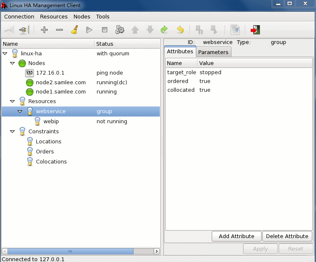The height and width of the screenshot is (262, 316).
Task: Click the Reset button
Action: click(295, 249)
